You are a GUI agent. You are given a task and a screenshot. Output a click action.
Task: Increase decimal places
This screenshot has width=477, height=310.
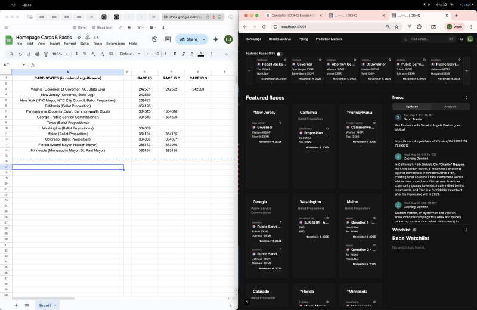click(x=102, y=54)
